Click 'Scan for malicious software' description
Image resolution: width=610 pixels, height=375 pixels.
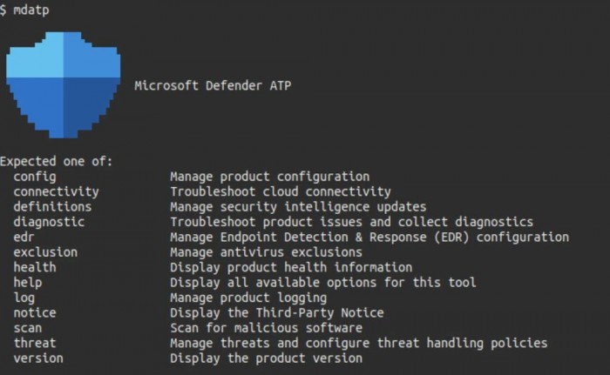pyautogui.click(x=266, y=328)
